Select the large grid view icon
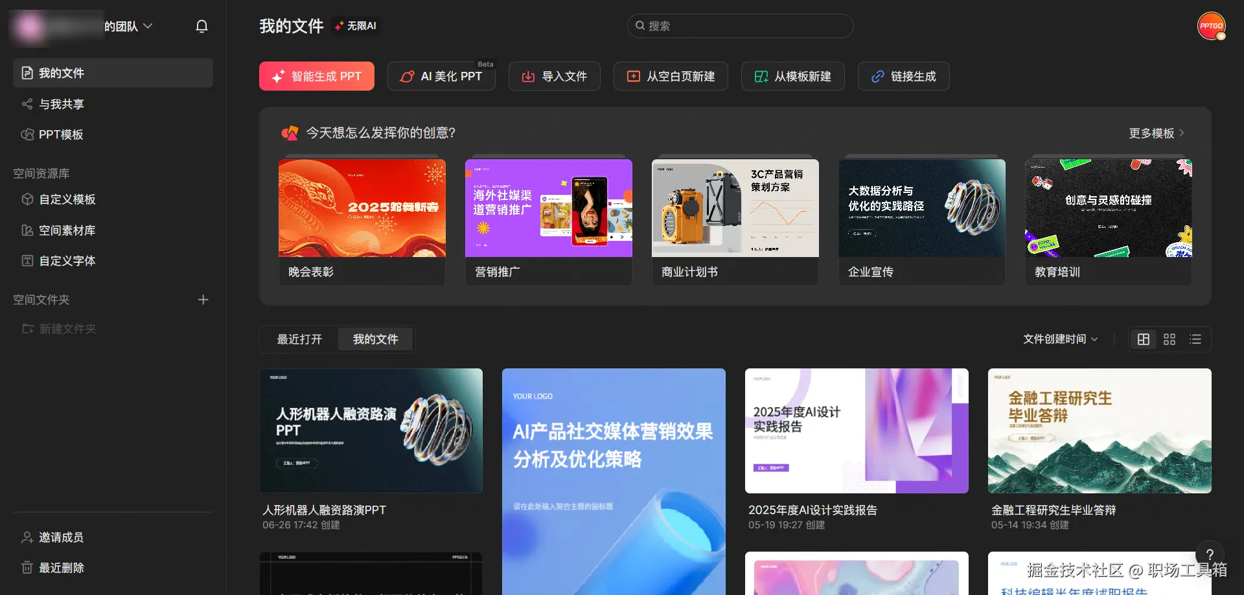Viewport: 1244px width, 595px height. [1144, 339]
